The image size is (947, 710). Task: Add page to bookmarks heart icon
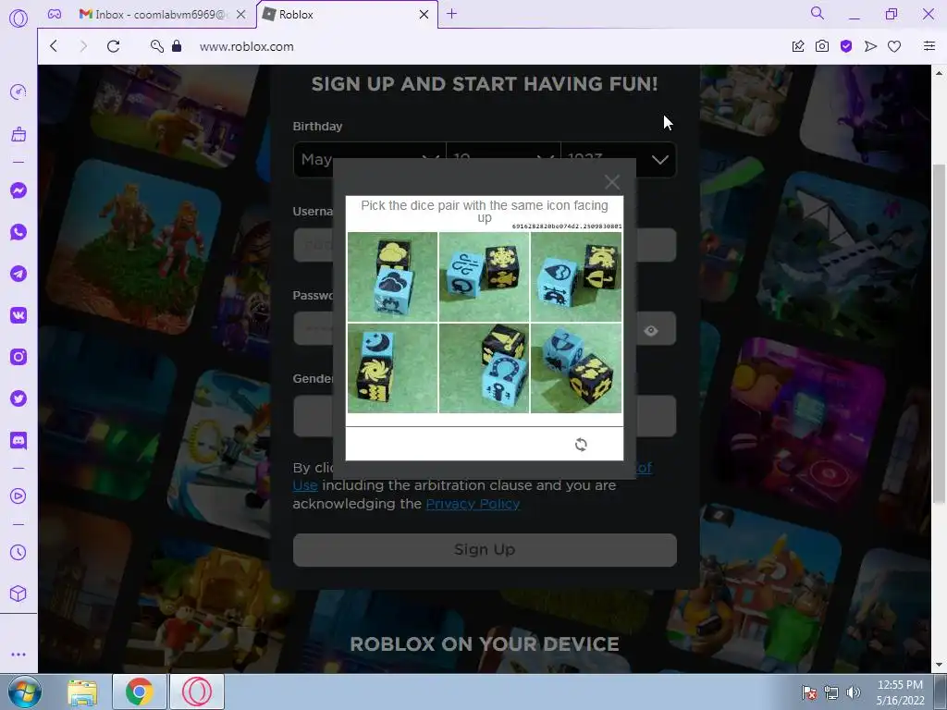pos(894,46)
